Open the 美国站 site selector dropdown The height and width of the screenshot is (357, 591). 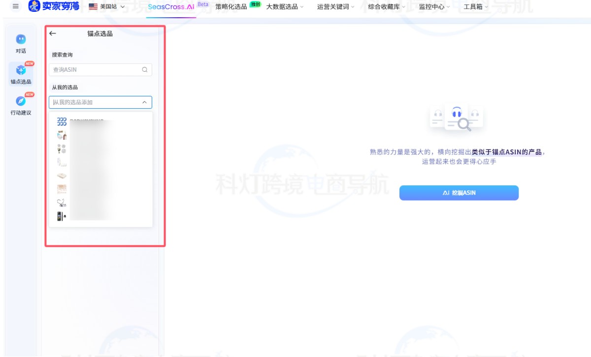107,7
